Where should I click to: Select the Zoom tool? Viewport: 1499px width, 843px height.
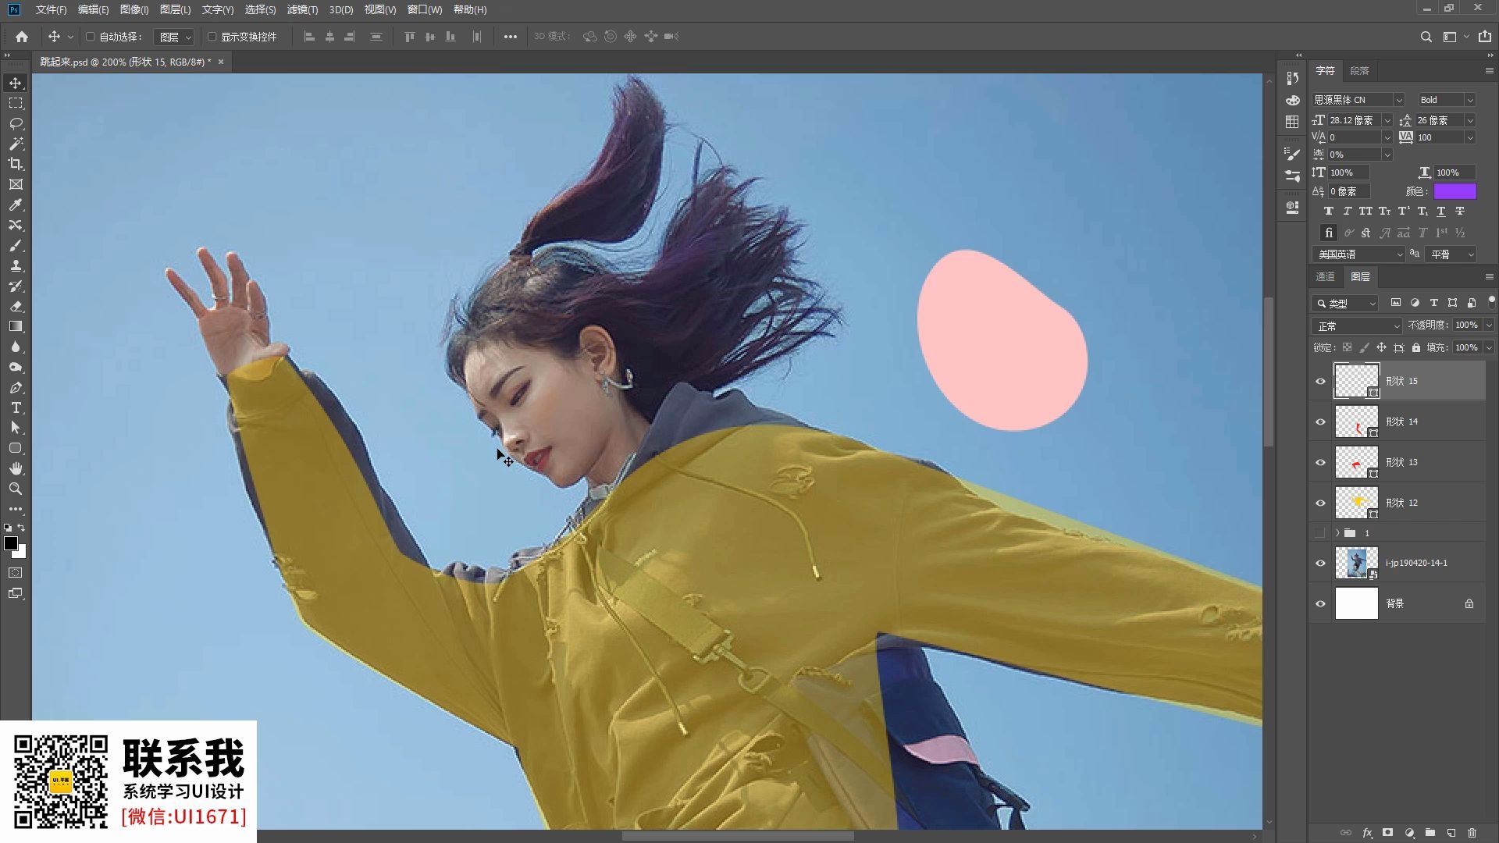click(16, 489)
